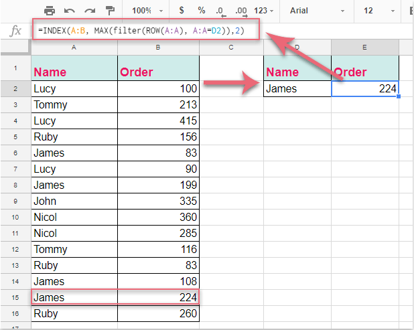Select column C header
This screenshot has width=414, height=330.
pos(230,47)
